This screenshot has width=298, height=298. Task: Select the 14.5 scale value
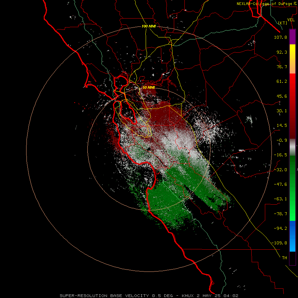[x=282, y=125]
